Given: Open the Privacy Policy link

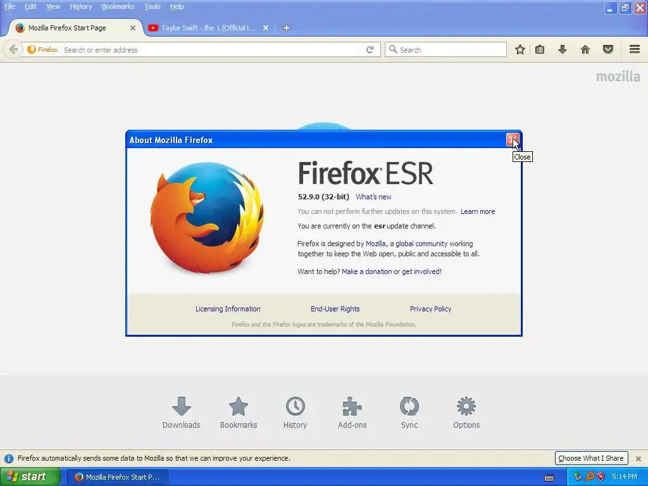Looking at the screenshot, I should pos(430,309).
